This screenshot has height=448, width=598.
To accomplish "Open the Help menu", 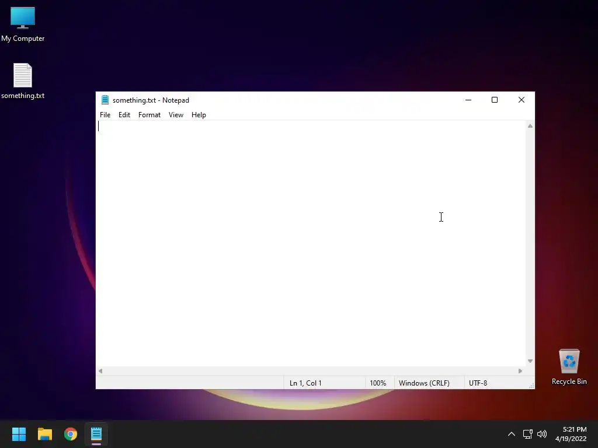I will 199,115.
